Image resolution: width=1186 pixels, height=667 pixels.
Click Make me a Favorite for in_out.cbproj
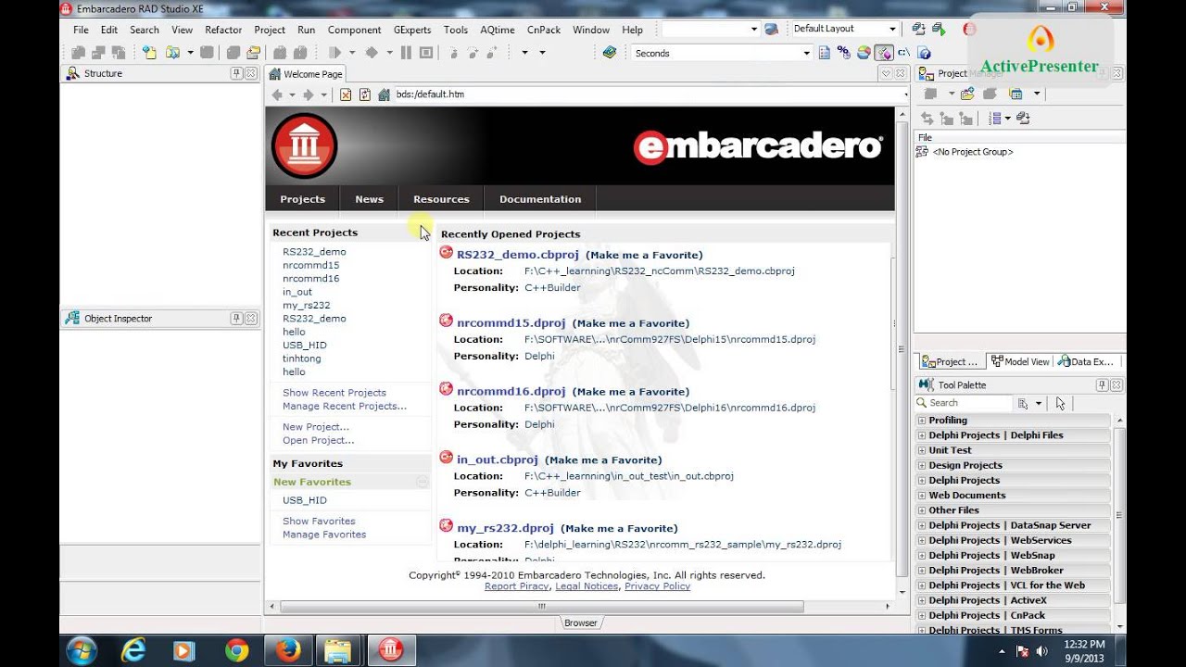click(x=603, y=460)
